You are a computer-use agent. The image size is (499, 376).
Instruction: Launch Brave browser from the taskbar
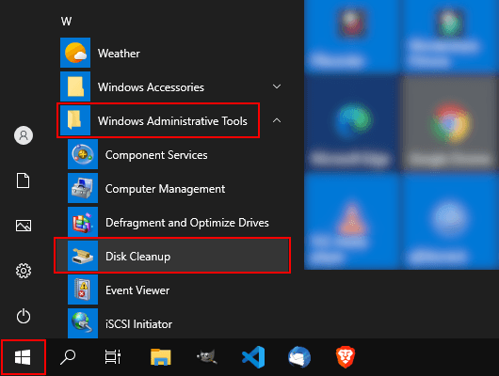[346, 357]
